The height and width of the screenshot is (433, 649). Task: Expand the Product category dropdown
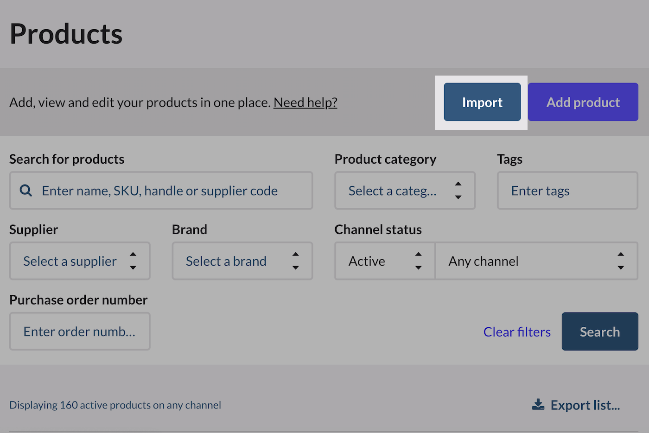pyautogui.click(x=405, y=191)
